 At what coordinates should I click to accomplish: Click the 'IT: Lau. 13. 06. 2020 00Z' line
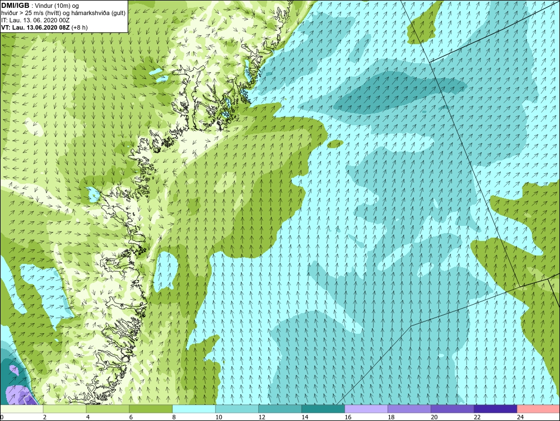click(x=36, y=20)
